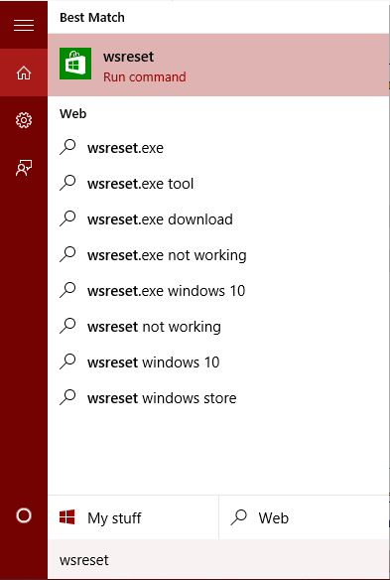
Task: Click the Feedback person icon
Action: tap(24, 168)
